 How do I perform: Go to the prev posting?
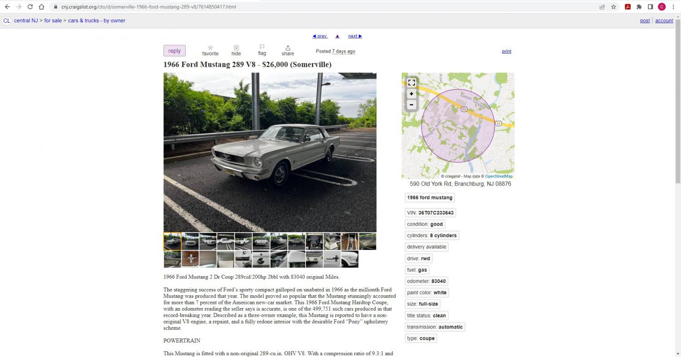(x=320, y=36)
